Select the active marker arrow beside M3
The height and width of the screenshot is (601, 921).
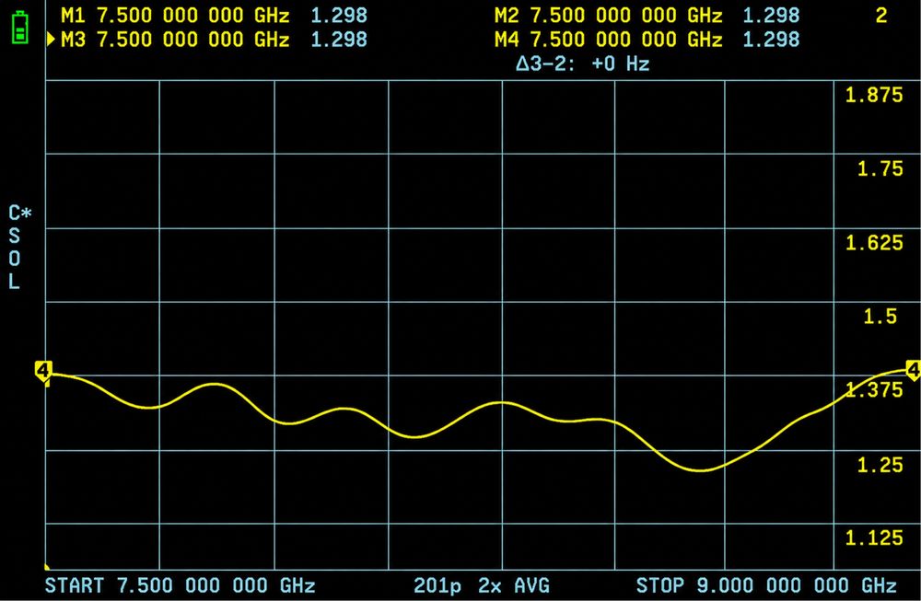coord(51,40)
